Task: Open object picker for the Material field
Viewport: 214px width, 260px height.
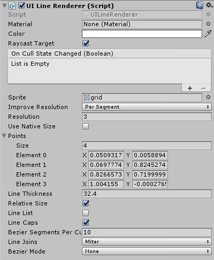Action: coord(208,24)
